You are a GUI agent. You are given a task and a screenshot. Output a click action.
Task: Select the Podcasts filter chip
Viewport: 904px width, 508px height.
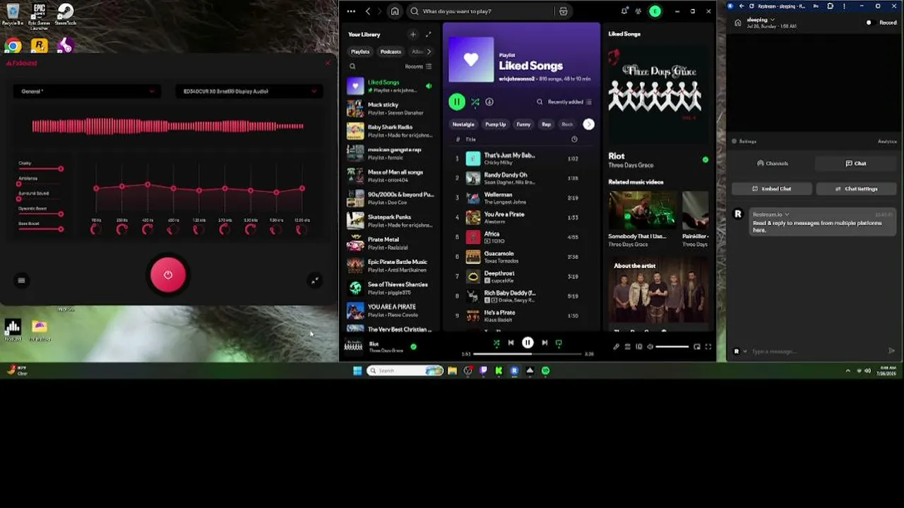coord(391,52)
